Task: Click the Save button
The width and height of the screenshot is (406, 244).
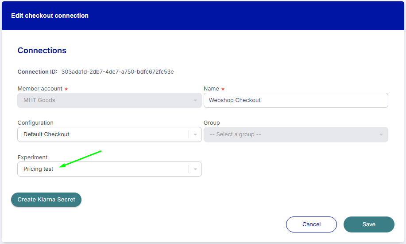Action: tap(368, 224)
